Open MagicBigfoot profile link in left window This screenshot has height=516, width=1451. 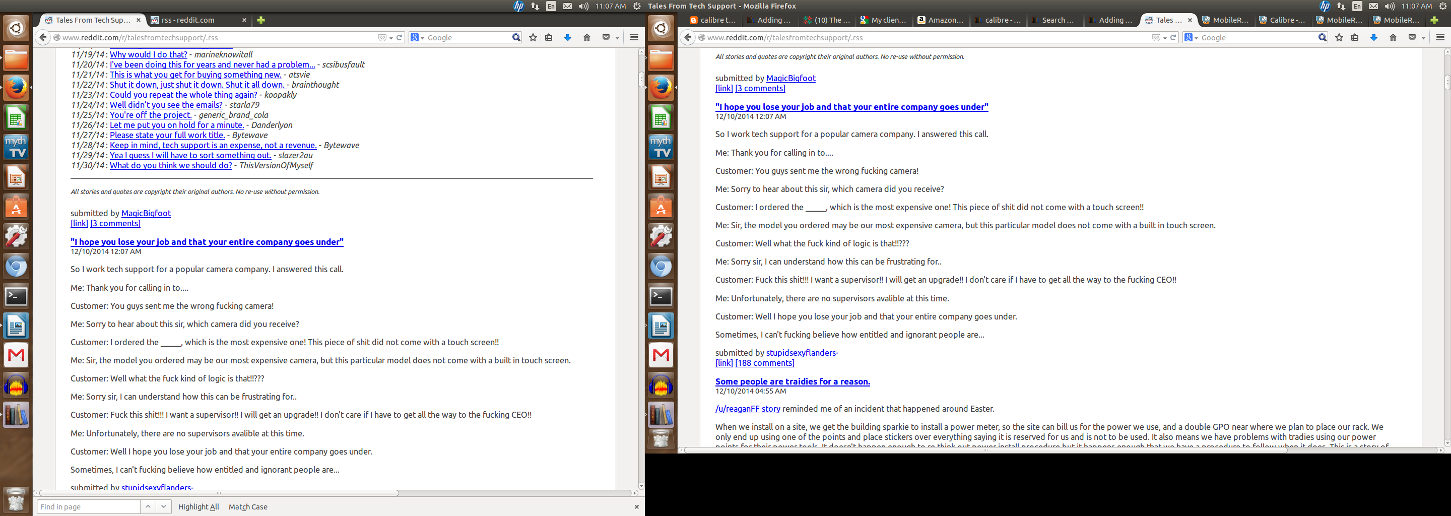tap(146, 213)
